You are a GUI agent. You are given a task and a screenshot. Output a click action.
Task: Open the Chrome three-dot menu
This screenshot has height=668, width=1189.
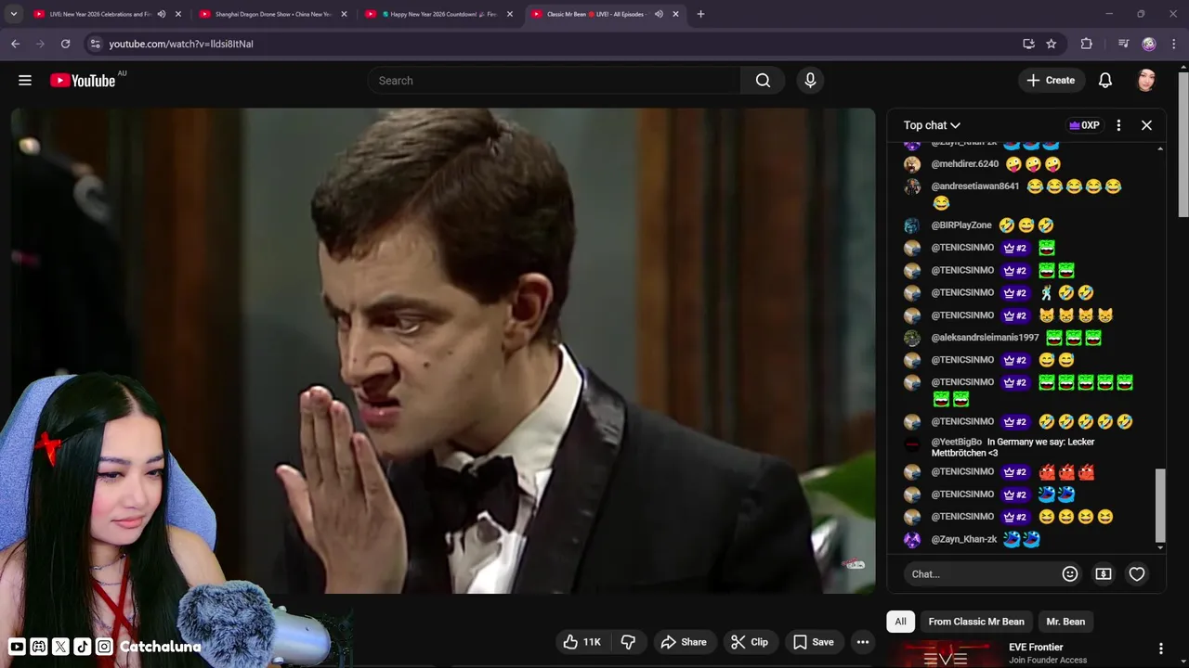tap(1174, 44)
